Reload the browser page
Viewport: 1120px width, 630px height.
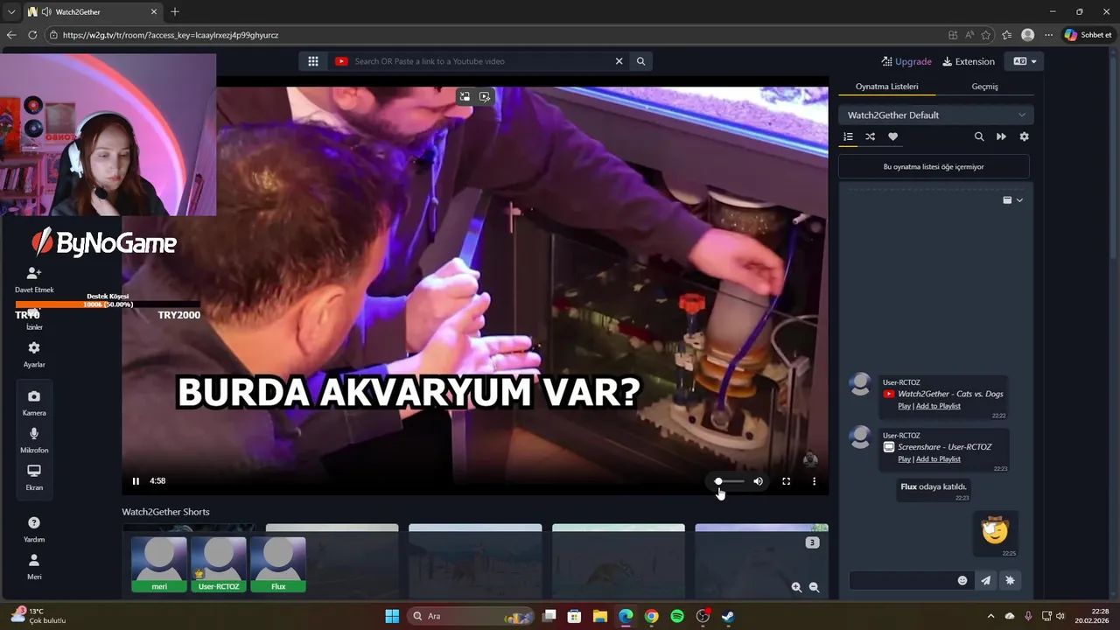tap(32, 35)
